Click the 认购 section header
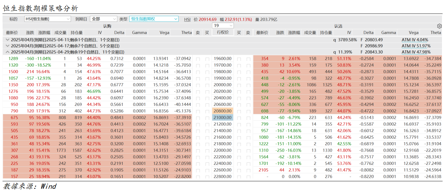 pyautogui.click(x=107, y=26)
